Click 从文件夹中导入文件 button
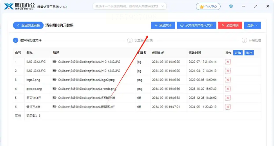This screenshot has width=274, height=146. click(x=197, y=26)
